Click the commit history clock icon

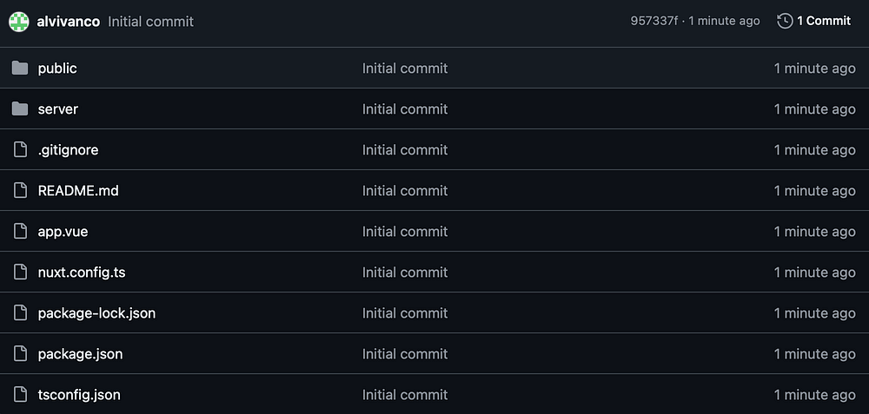[785, 21]
